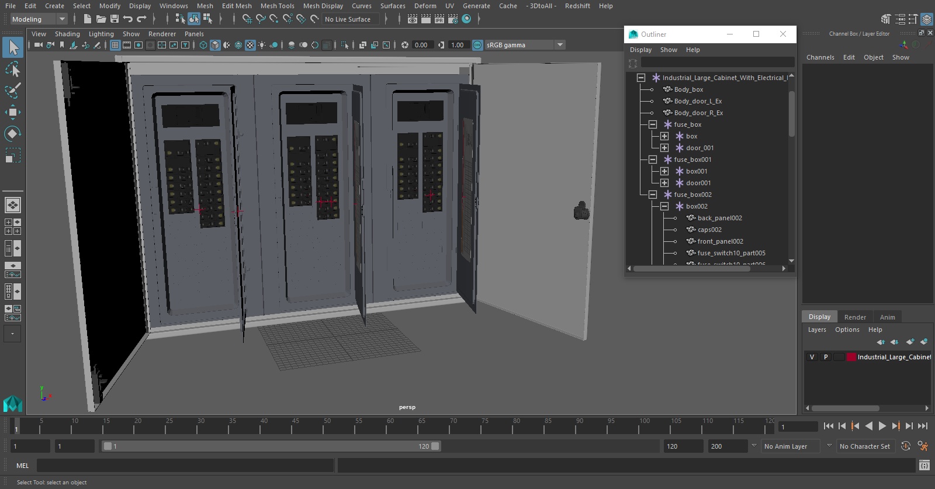Expand the door_001 node
Screen dimensions: 935x489
[664, 148]
